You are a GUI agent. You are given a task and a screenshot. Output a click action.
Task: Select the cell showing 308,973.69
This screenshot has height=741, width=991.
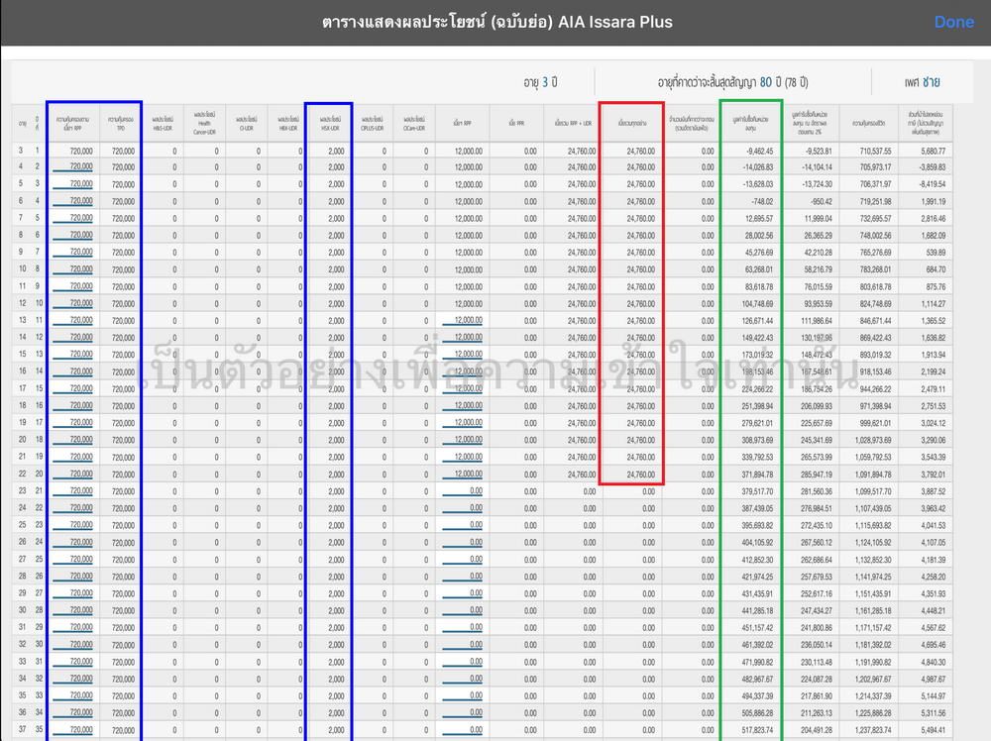758,440
